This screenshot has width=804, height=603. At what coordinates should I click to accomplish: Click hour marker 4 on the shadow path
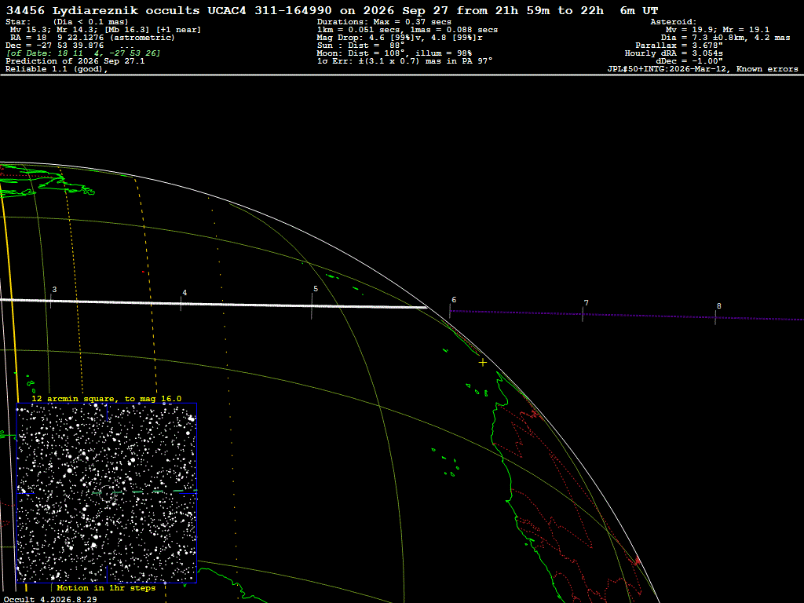185,293
